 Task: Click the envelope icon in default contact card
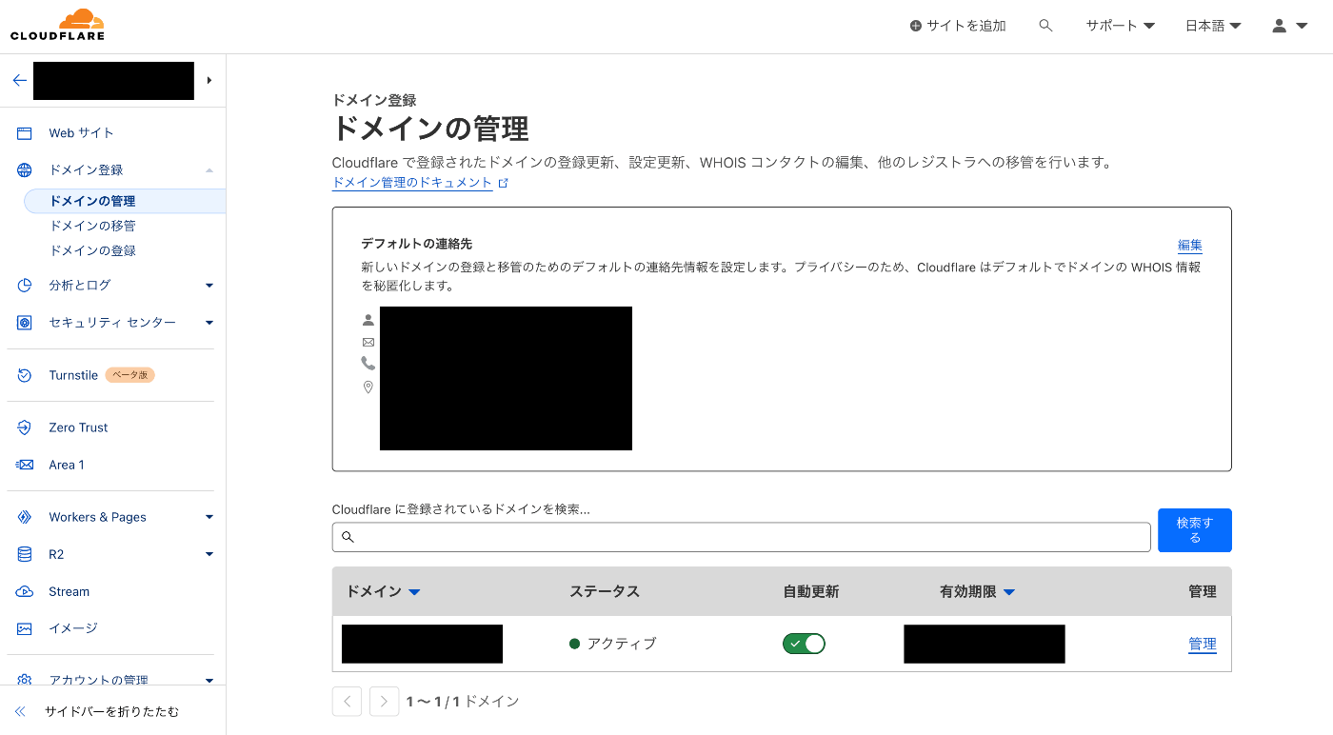tap(368, 342)
